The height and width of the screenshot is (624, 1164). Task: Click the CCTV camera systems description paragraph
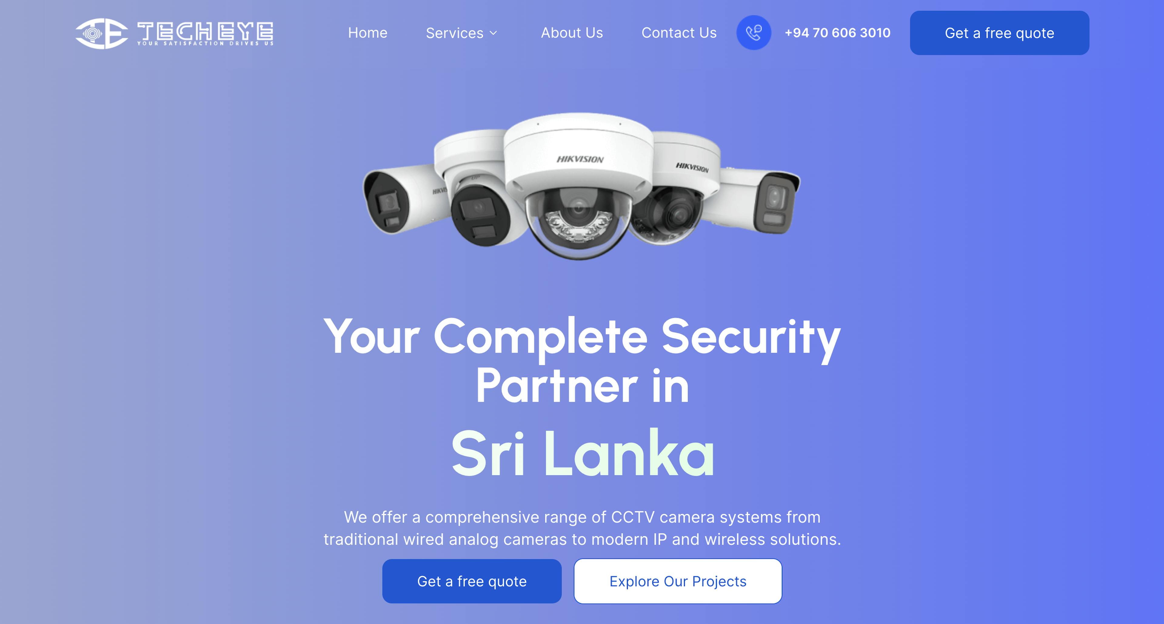(582, 528)
